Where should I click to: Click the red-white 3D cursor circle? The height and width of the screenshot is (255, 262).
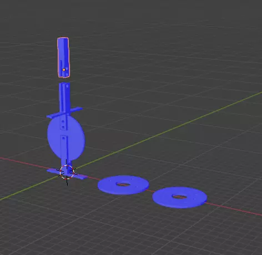click(67, 172)
